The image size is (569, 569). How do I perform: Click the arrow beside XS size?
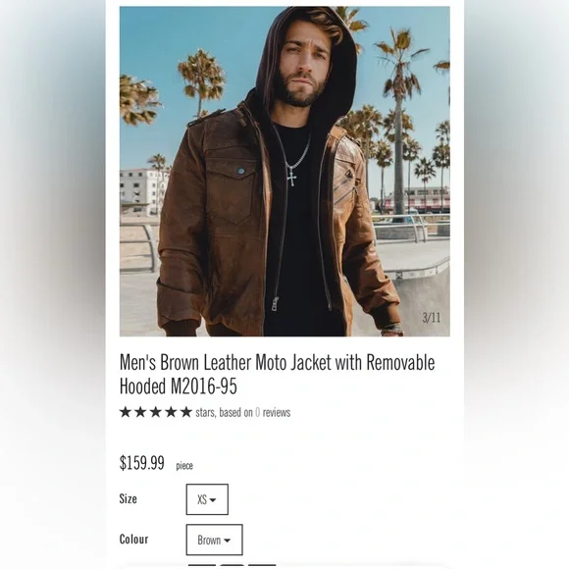click(213, 500)
